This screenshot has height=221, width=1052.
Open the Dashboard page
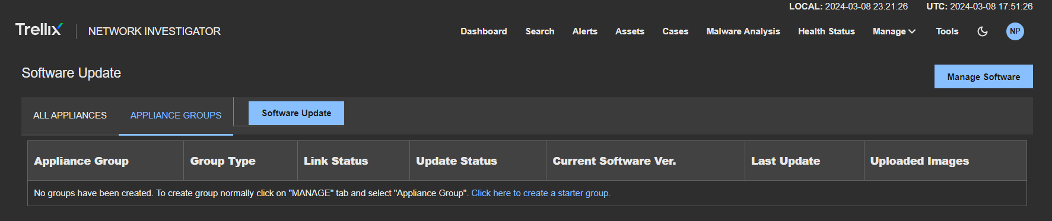(484, 31)
